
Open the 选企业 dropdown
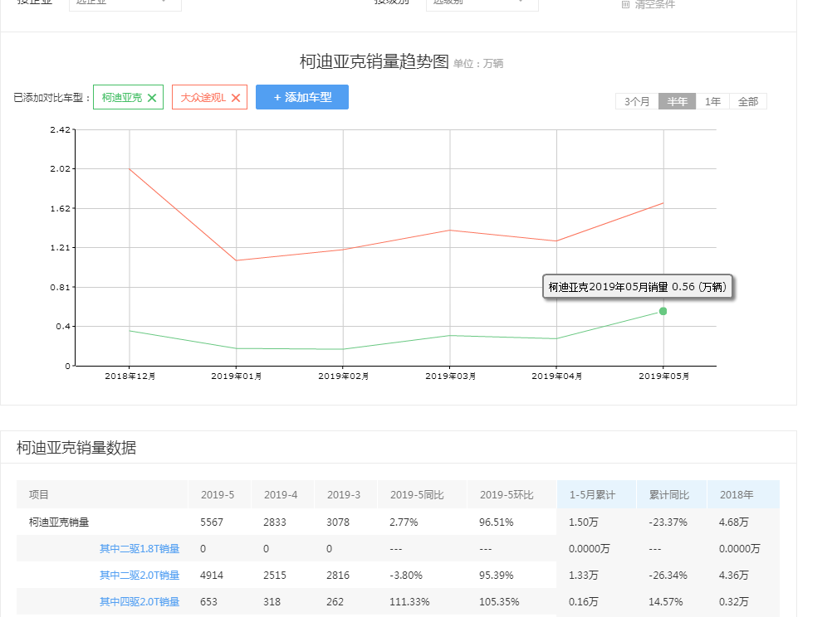[x=125, y=2]
